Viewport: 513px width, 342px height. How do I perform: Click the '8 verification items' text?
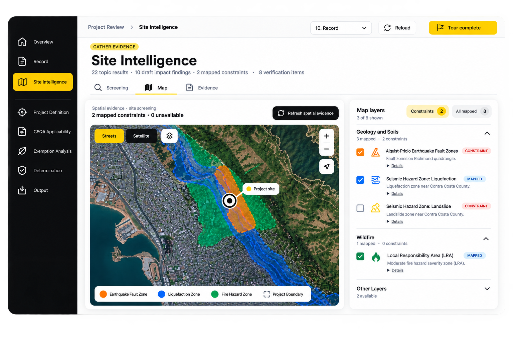click(x=282, y=72)
